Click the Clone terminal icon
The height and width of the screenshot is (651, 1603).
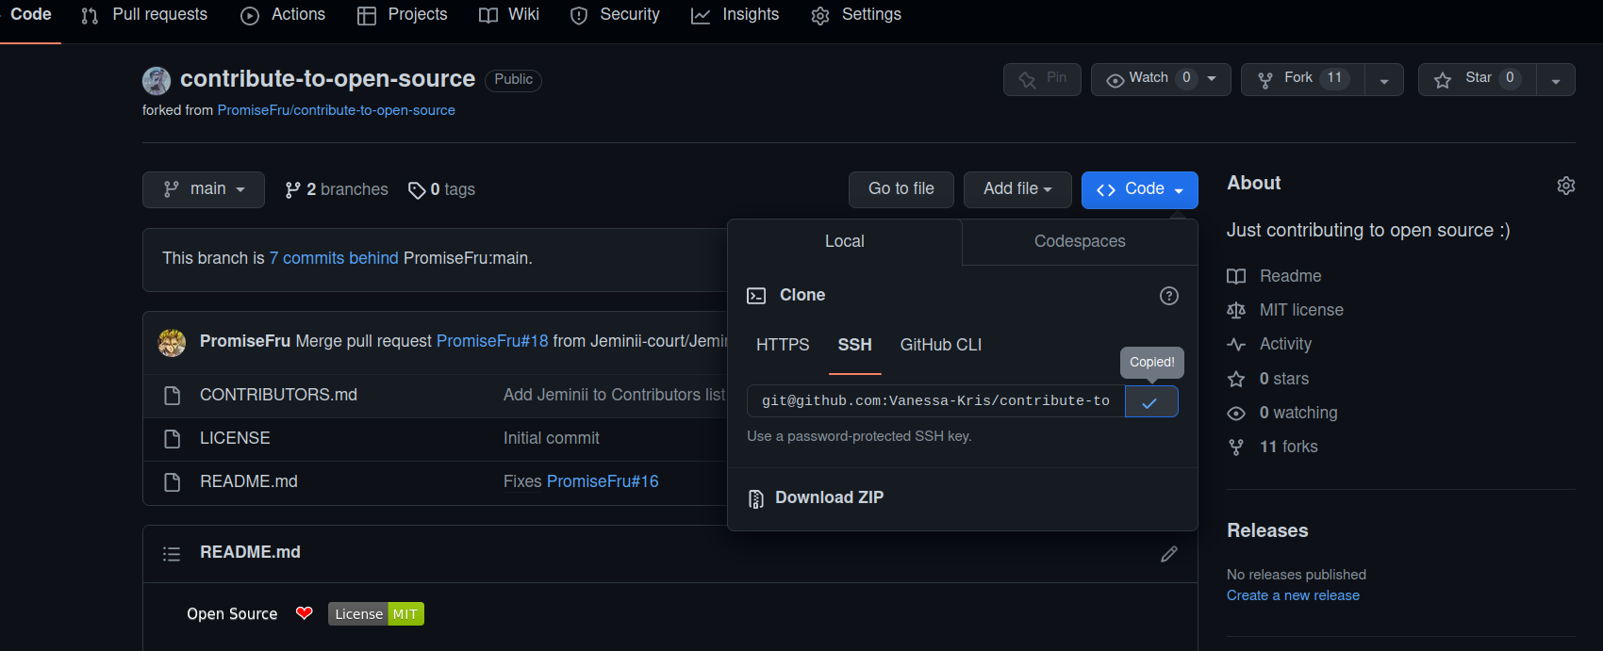pos(756,296)
